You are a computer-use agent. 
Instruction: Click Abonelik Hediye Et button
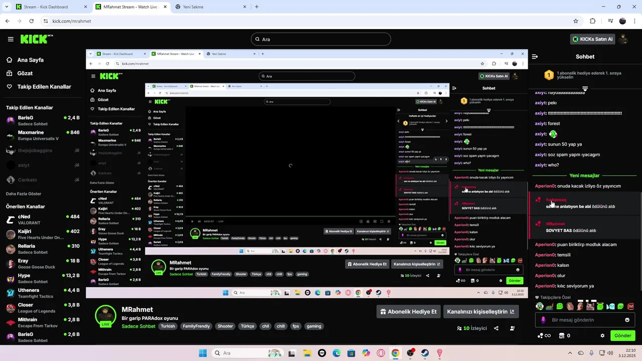click(409, 311)
